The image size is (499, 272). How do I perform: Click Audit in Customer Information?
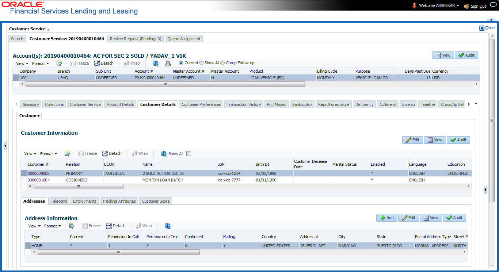point(458,140)
